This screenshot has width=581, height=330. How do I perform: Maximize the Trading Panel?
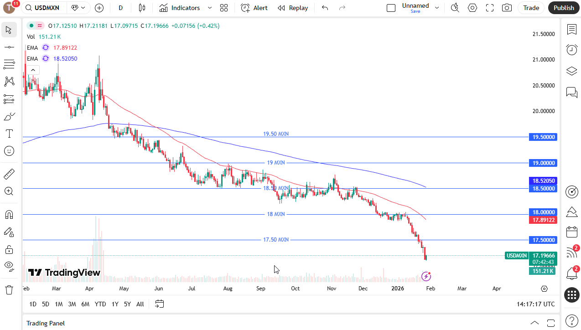550,323
